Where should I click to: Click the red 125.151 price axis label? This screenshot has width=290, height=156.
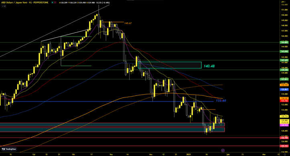click(x=285, y=146)
